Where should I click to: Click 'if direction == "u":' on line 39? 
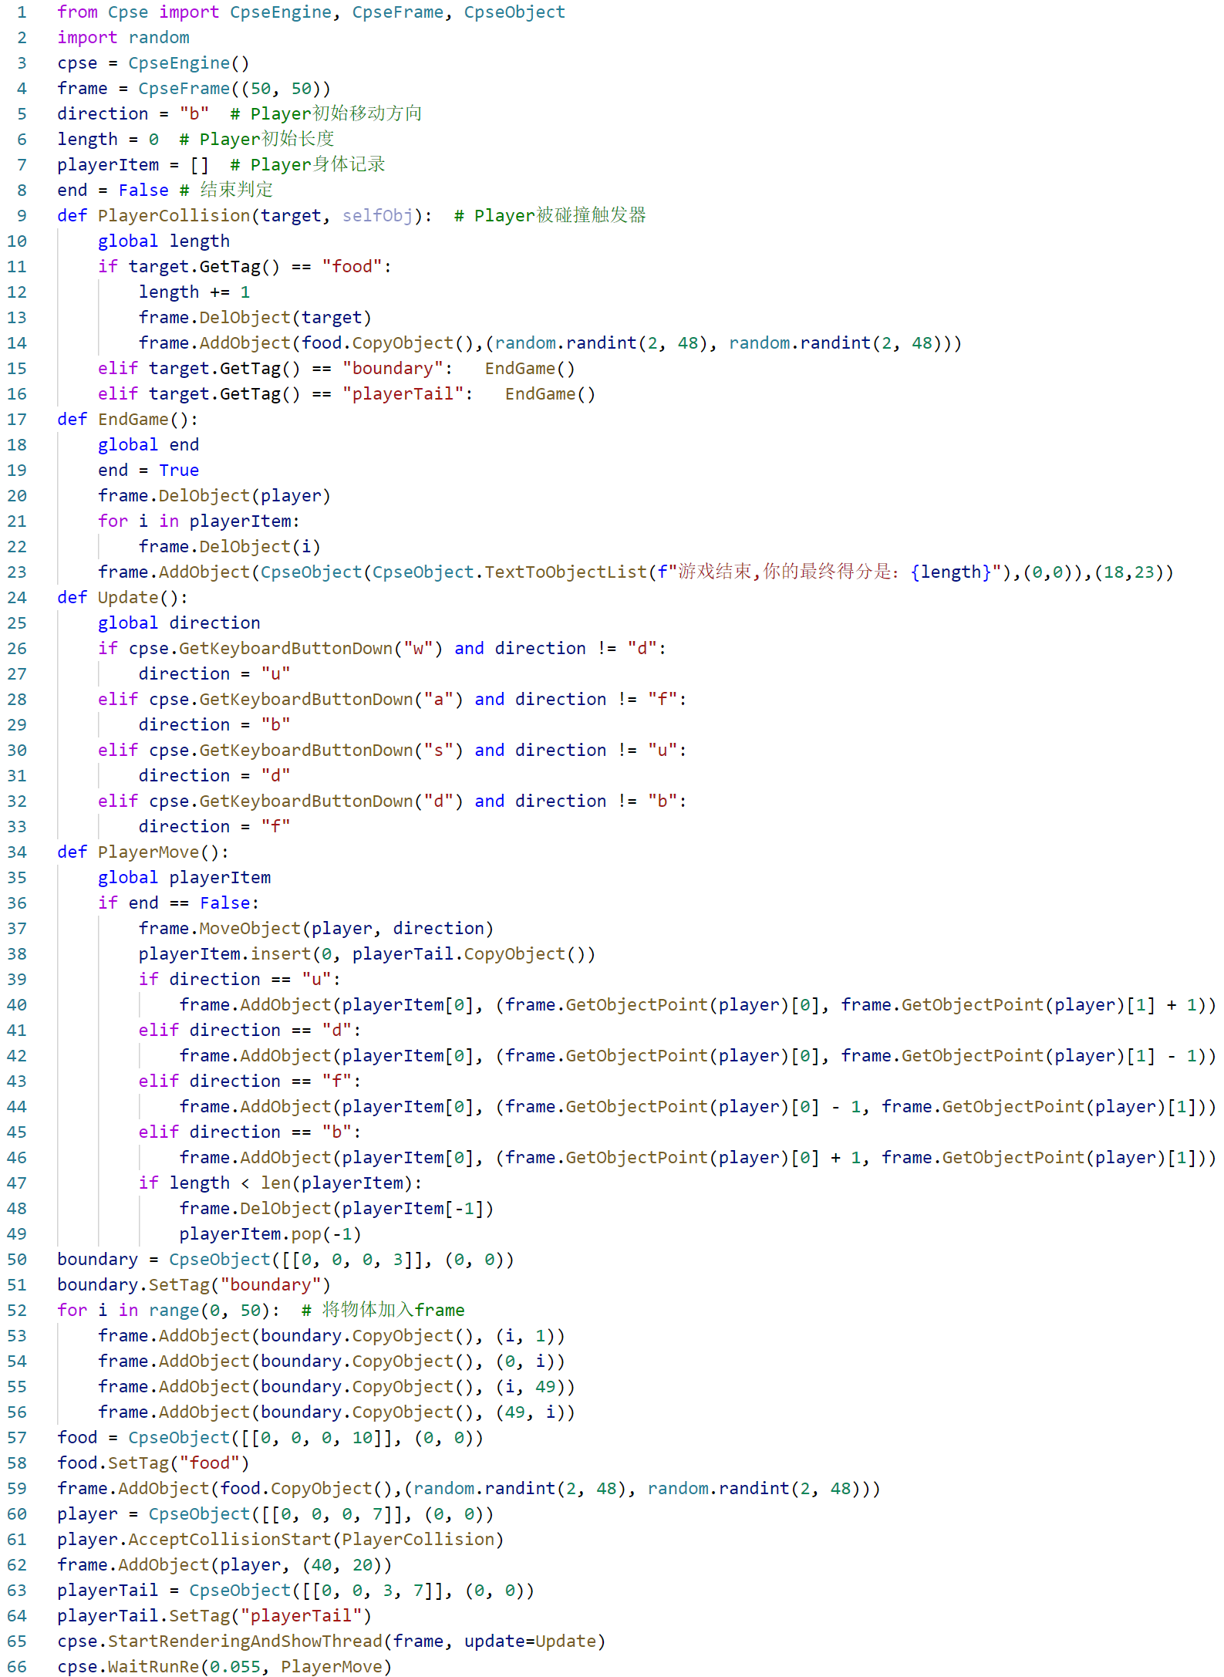[x=240, y=980]
